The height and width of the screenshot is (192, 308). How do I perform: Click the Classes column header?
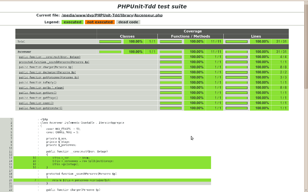click(x=127, y=36)
